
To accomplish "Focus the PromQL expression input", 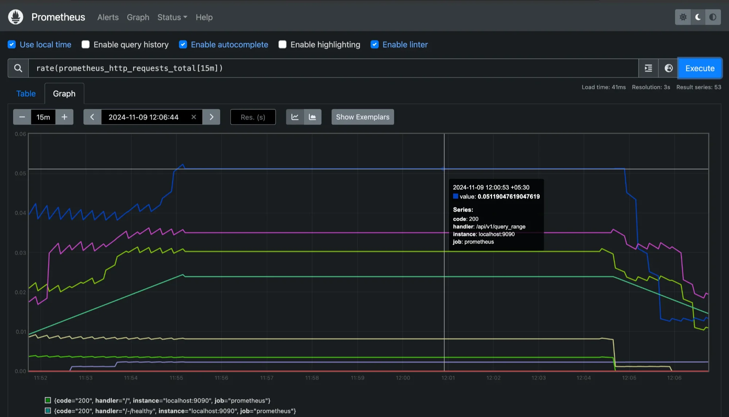I will 333,68.
